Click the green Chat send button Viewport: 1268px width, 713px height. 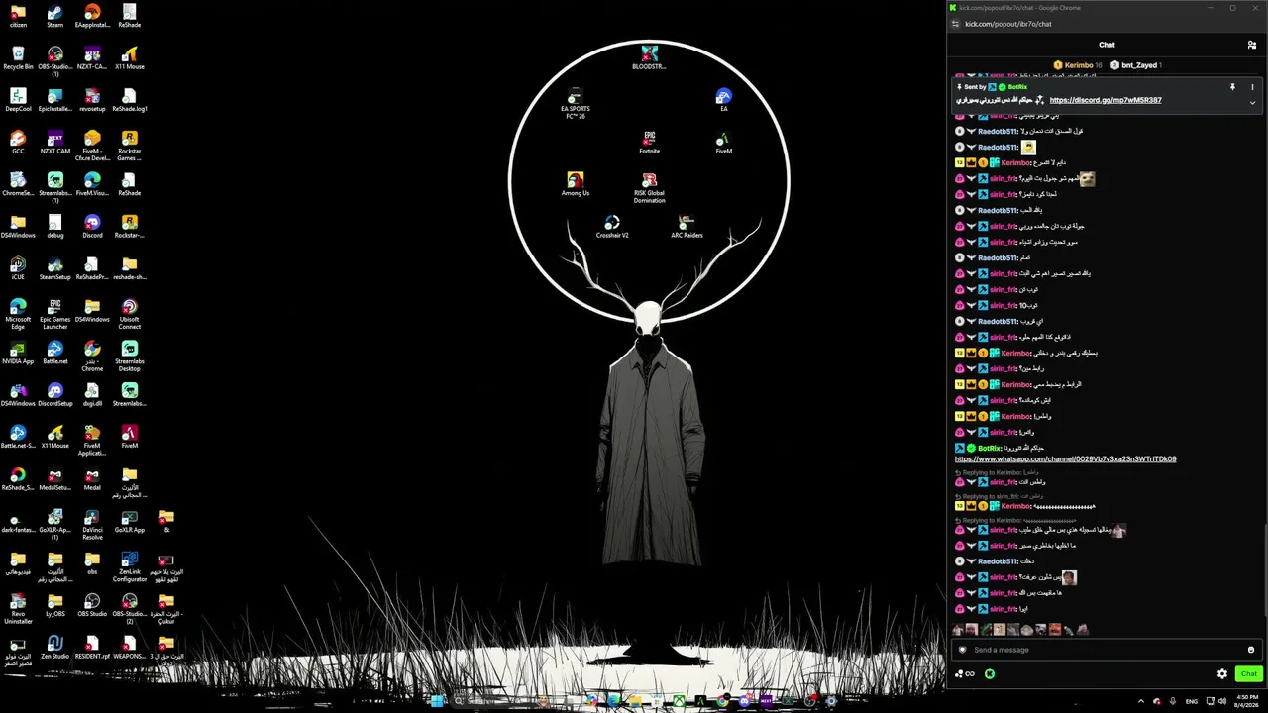click(x=1248, y=674)
